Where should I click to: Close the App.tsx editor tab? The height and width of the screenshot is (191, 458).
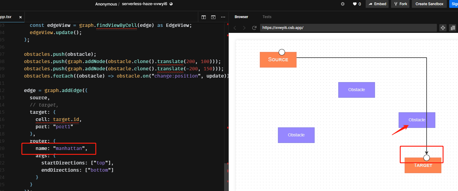click(21, 17)
